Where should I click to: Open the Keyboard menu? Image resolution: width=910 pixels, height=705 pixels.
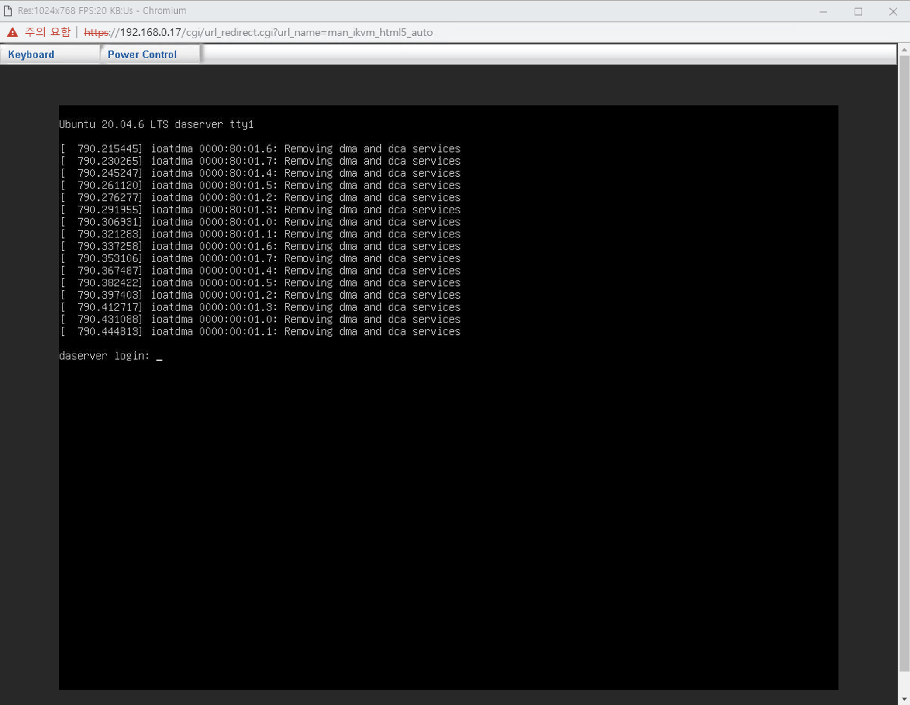tap(31, 55)
